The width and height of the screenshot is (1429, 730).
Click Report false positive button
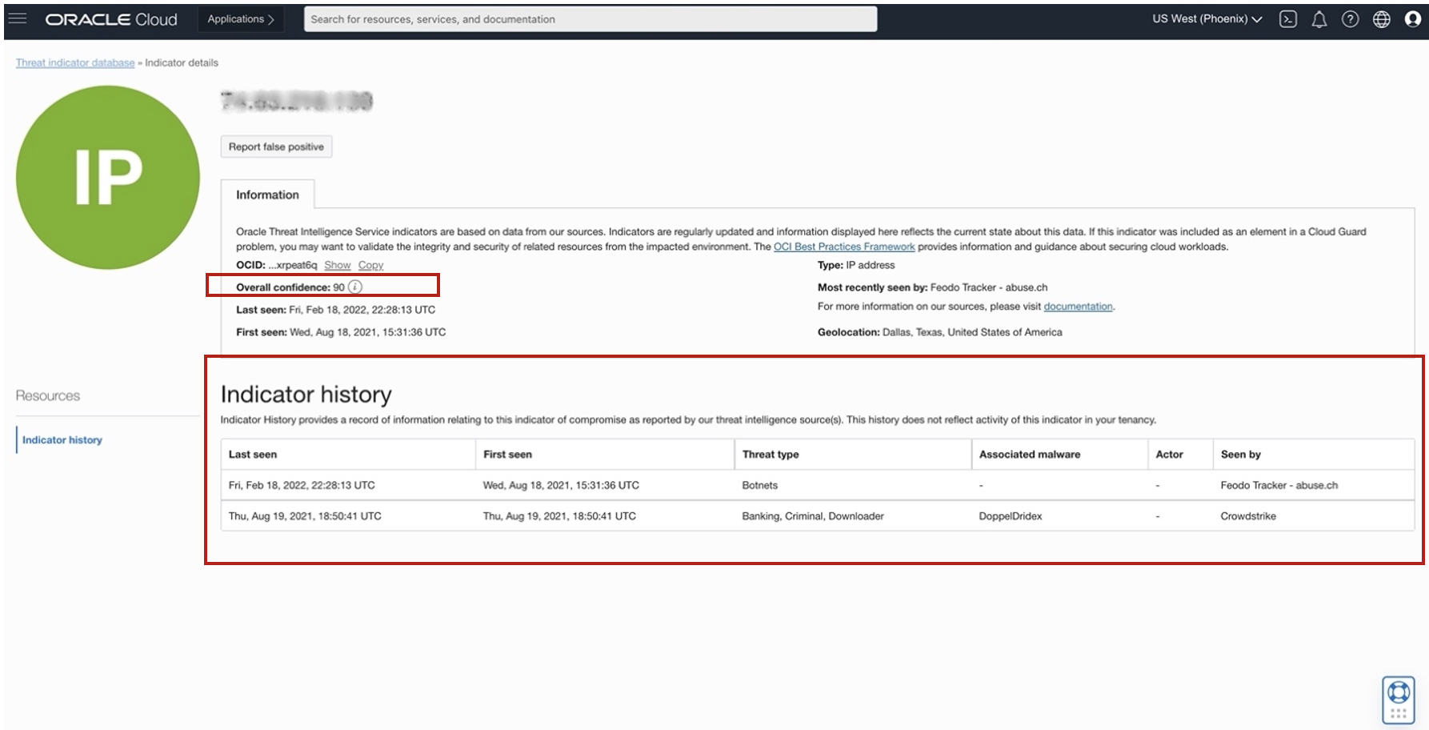pyautogui.click(x=276, y=146)
